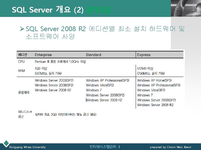This screenshot has width=201, height=150.
Task: Click the 'CPU' row label
Action: (21, 62)
